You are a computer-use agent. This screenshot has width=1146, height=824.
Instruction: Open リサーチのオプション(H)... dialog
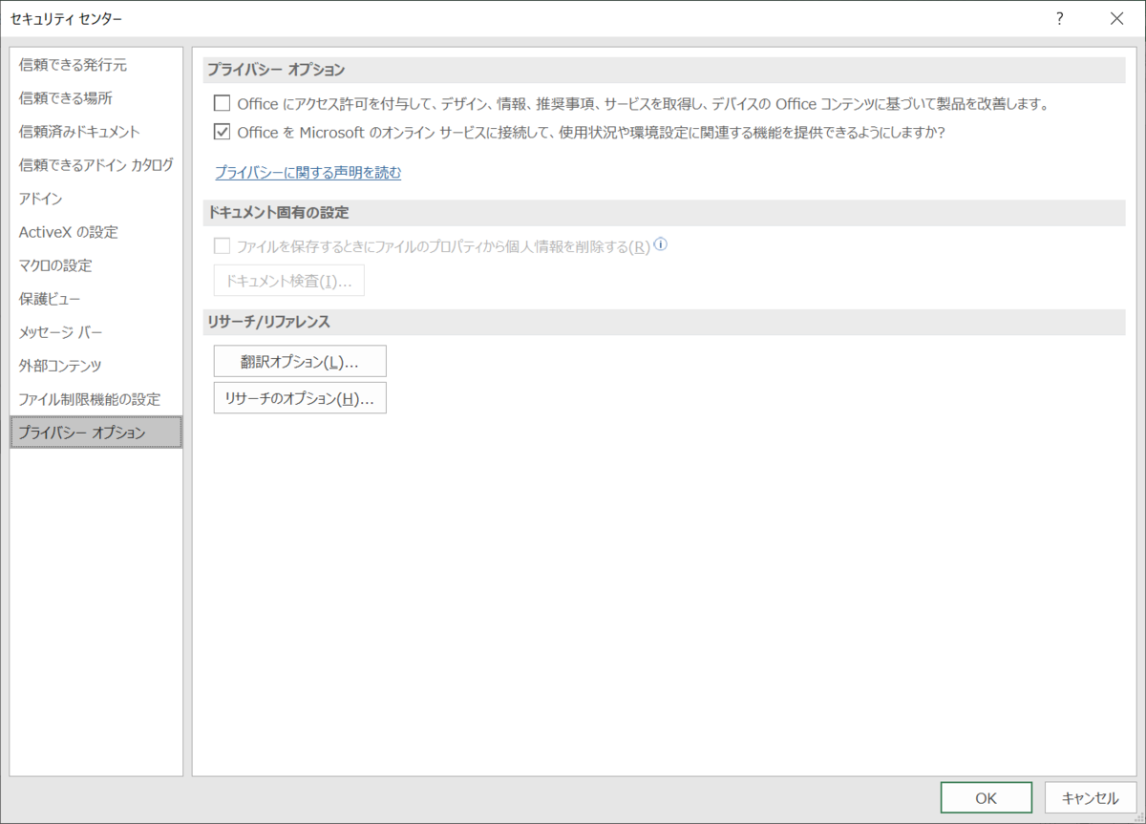(300, 398)
